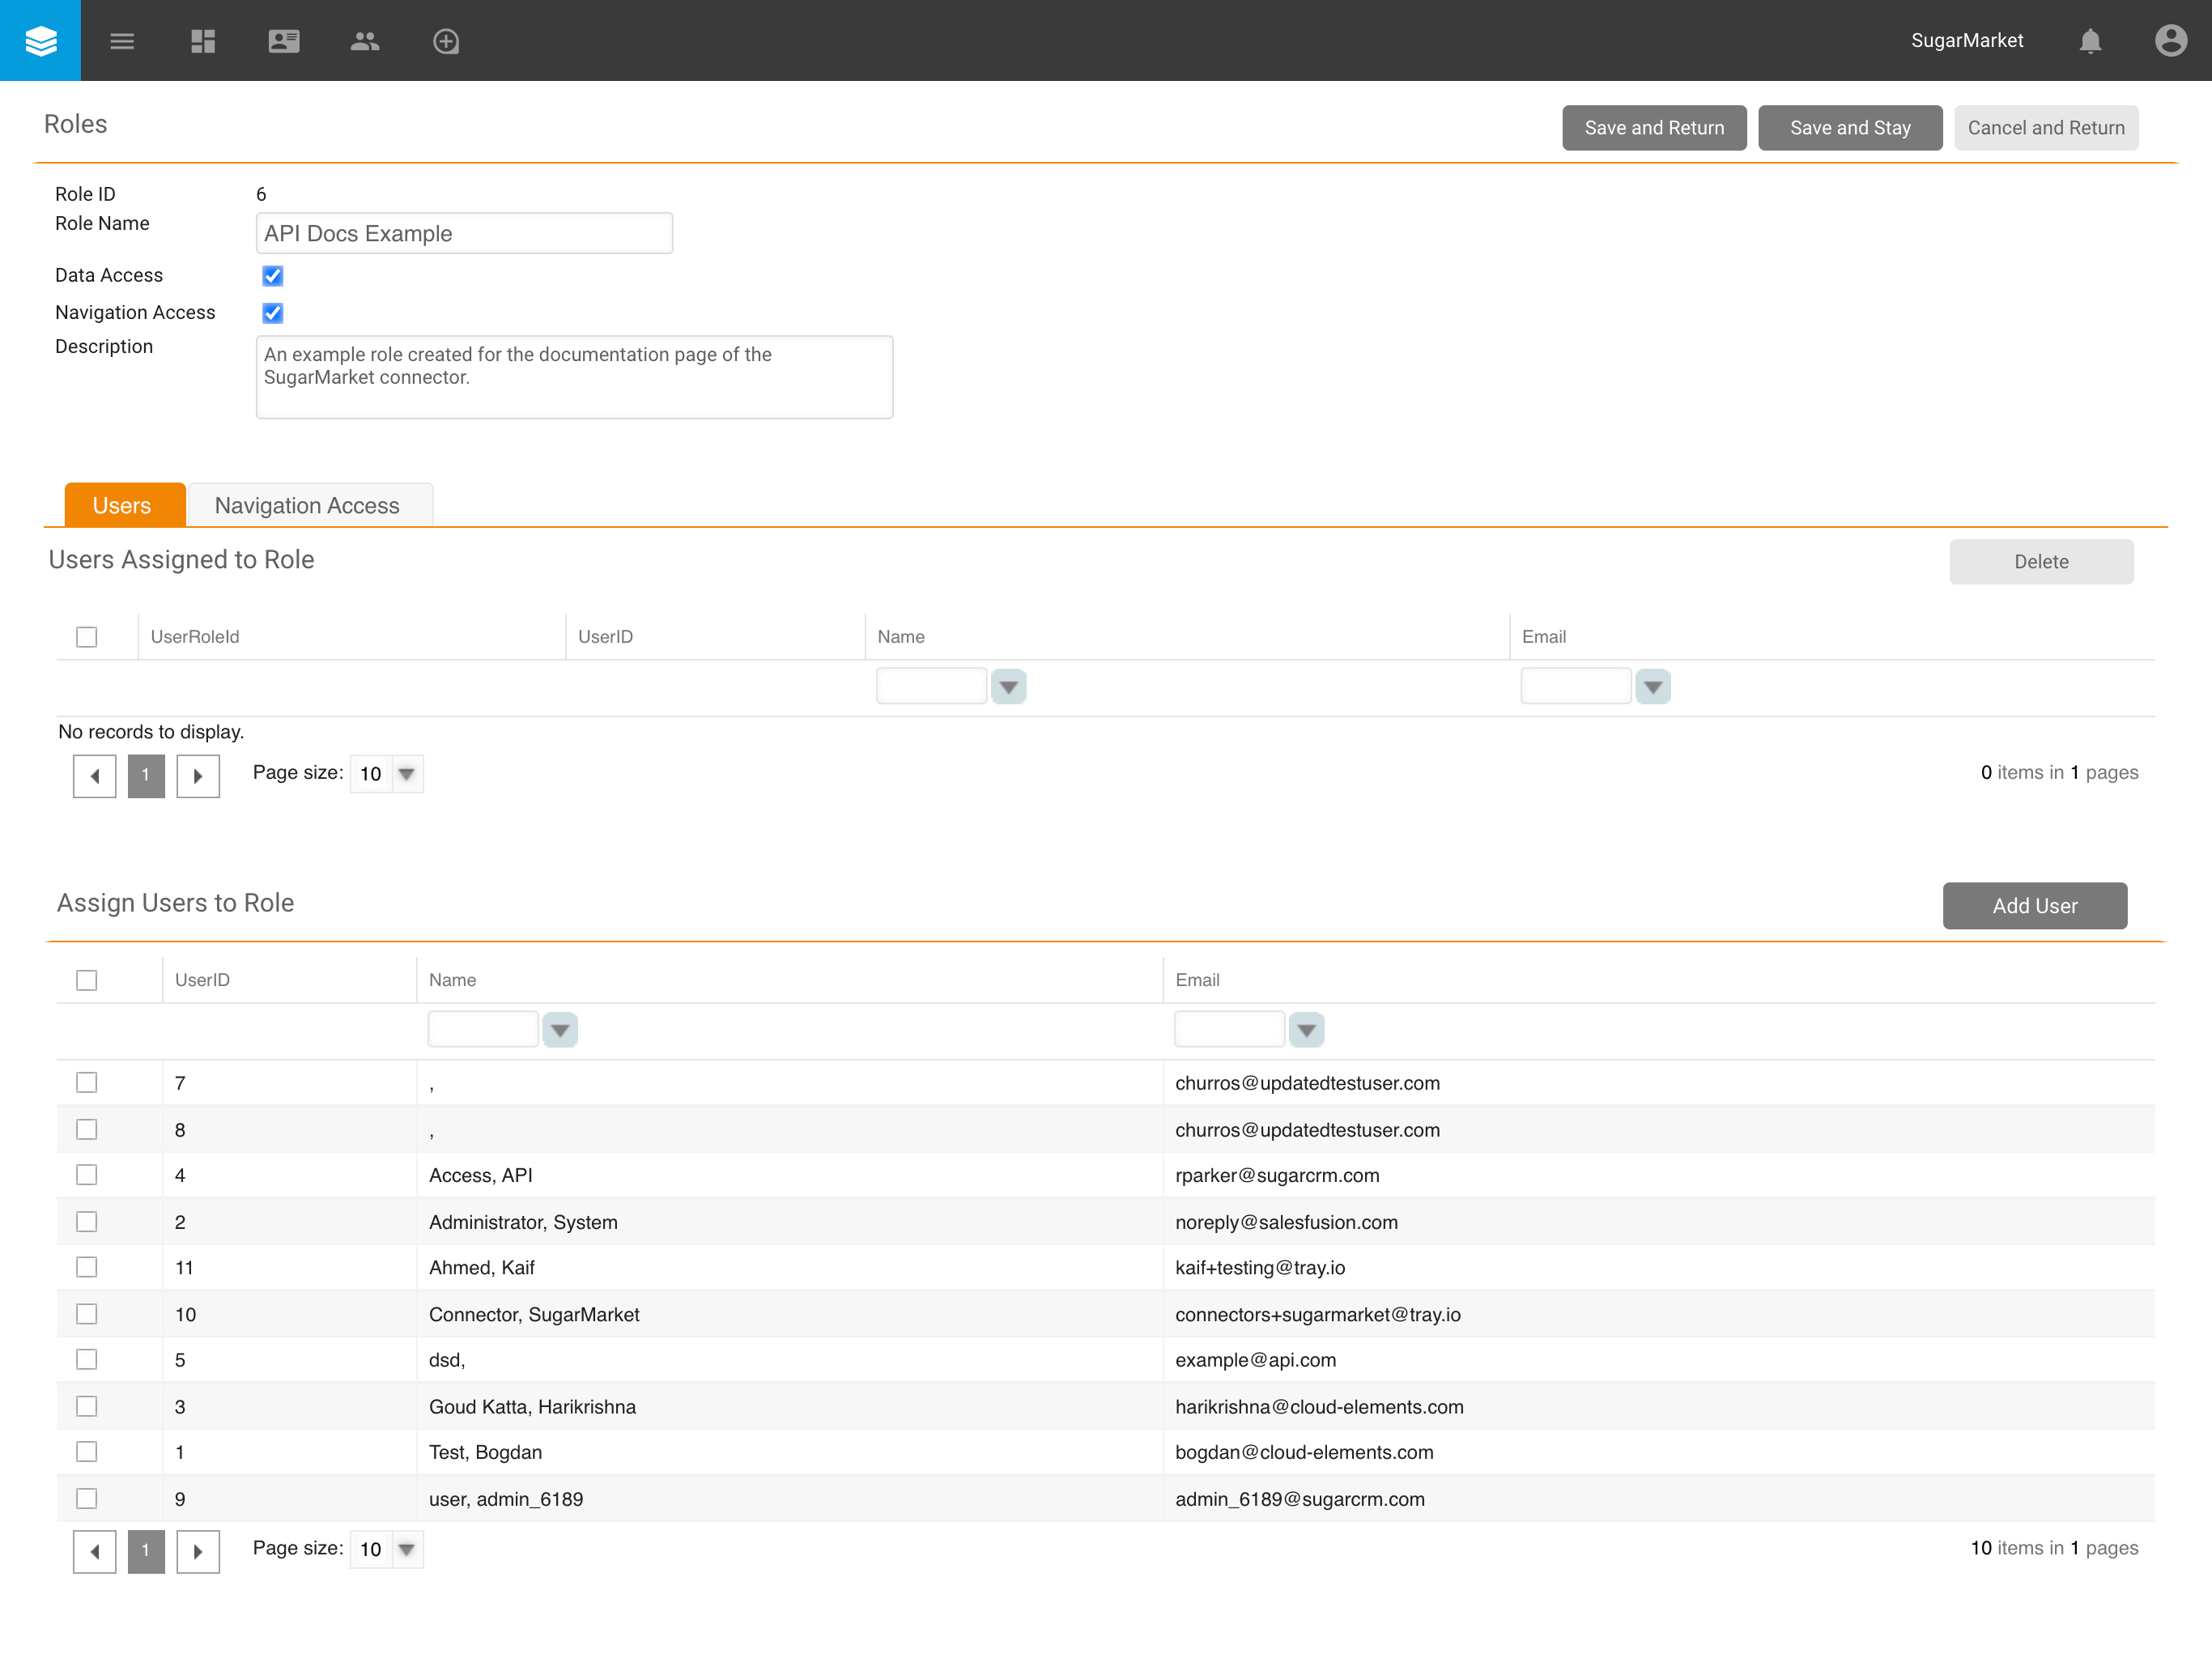This screenshot has width=2212, height=1658.
Task: Select the Users tab
Action: coord(123,505)
